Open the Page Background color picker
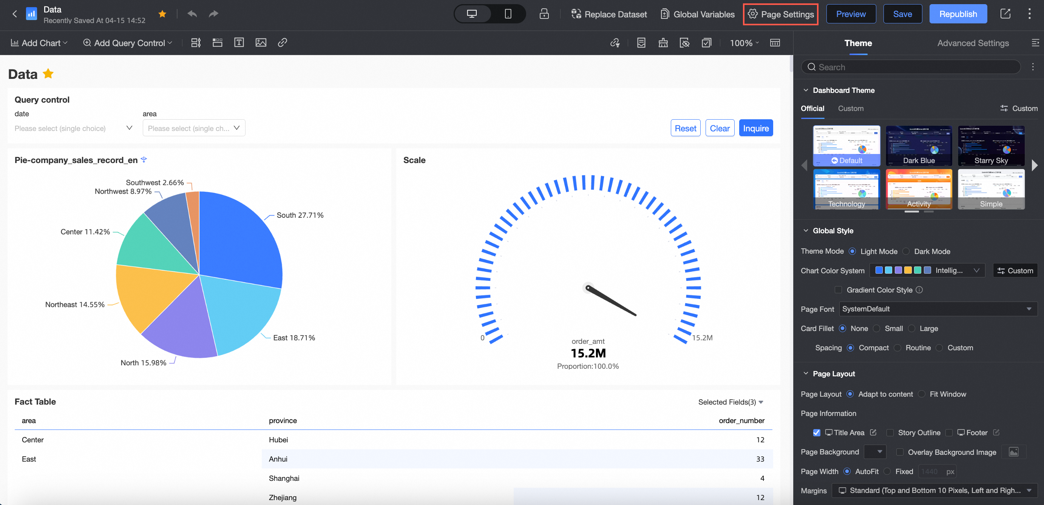 [x=874, y=451]
